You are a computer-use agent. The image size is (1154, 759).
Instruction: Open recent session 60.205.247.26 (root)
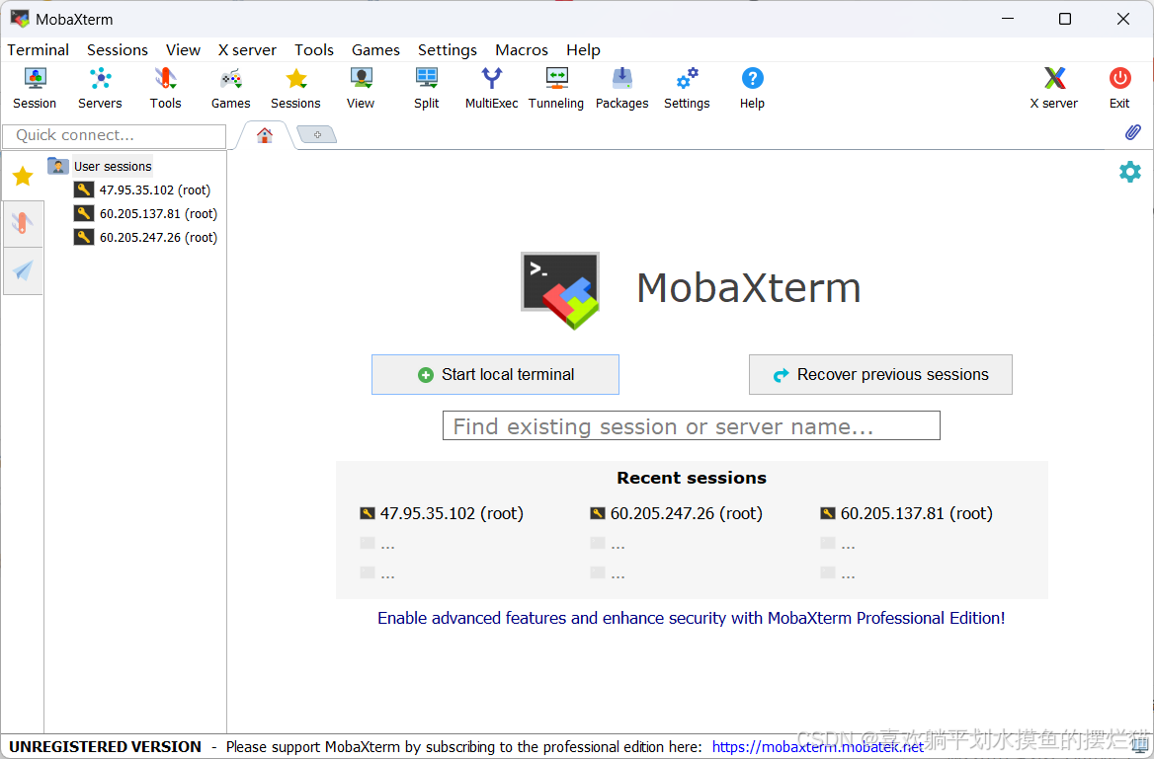pos(677,513)
